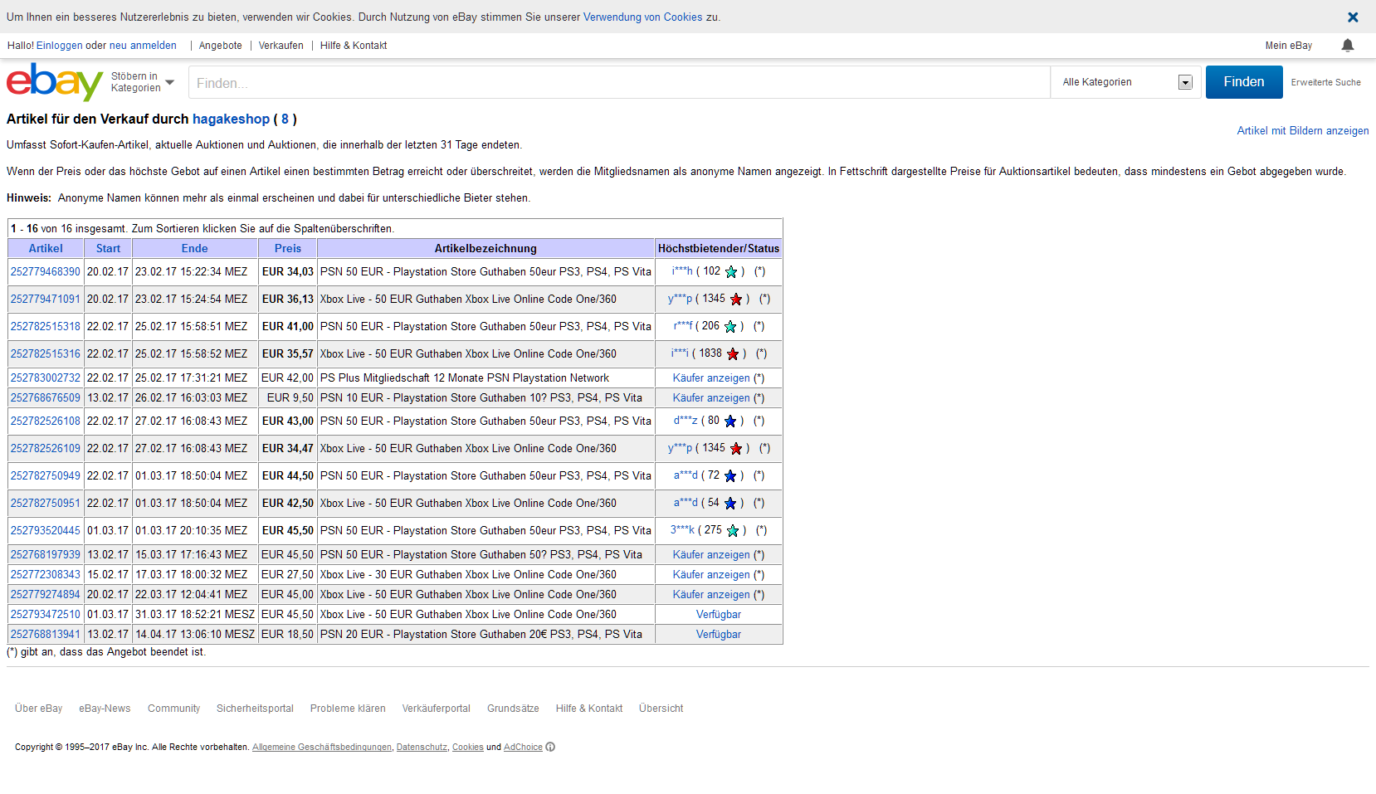Open item number 252779471091
The image size is (1376, 794).
[x=46, y=299]
